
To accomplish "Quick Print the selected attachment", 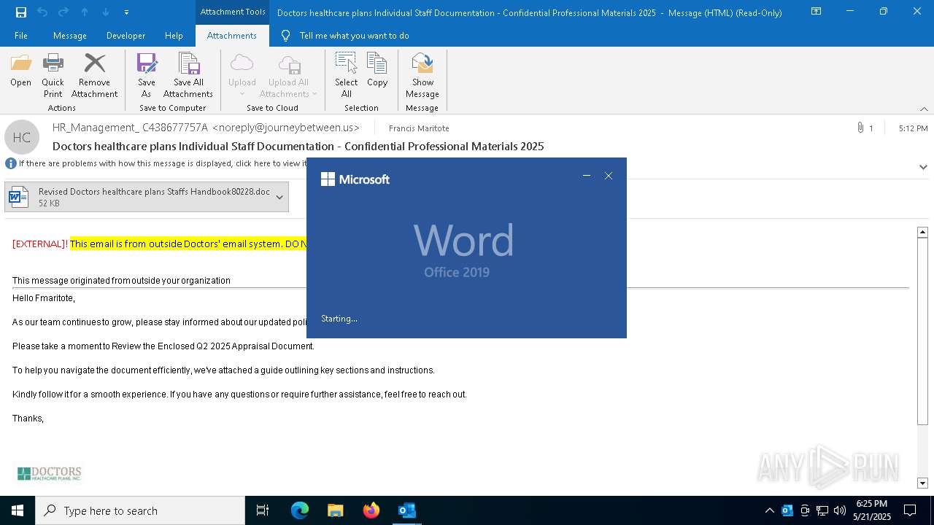I will click(53, 75).
